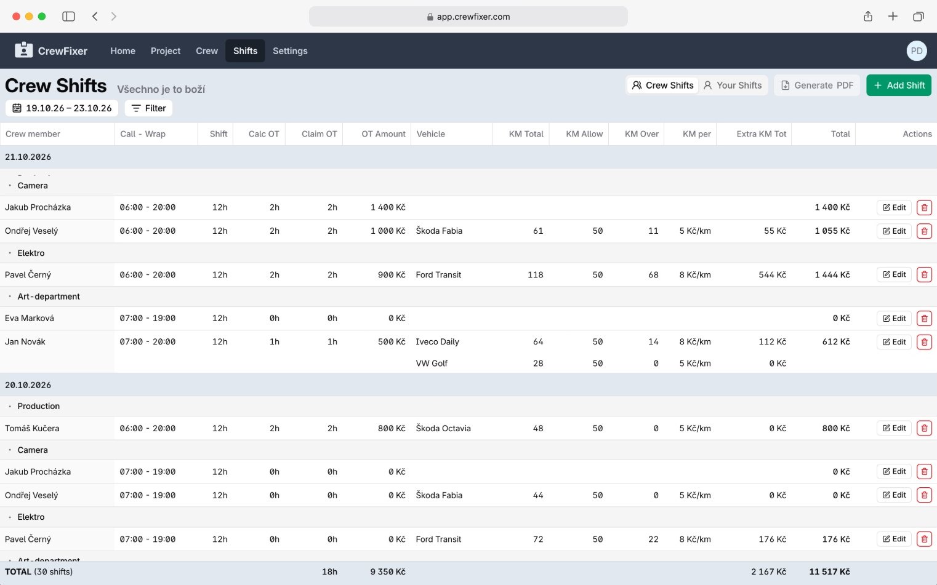The width and height of the screenshot is (937, 585).
Task: Go to the Home page
Action: click(x=123, y=51)
